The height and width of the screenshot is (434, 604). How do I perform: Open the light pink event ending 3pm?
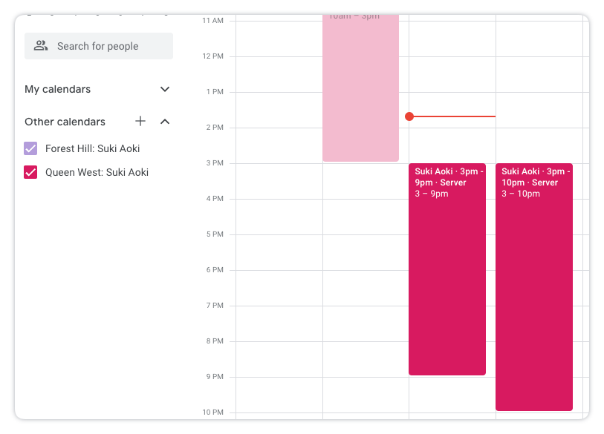360,88
